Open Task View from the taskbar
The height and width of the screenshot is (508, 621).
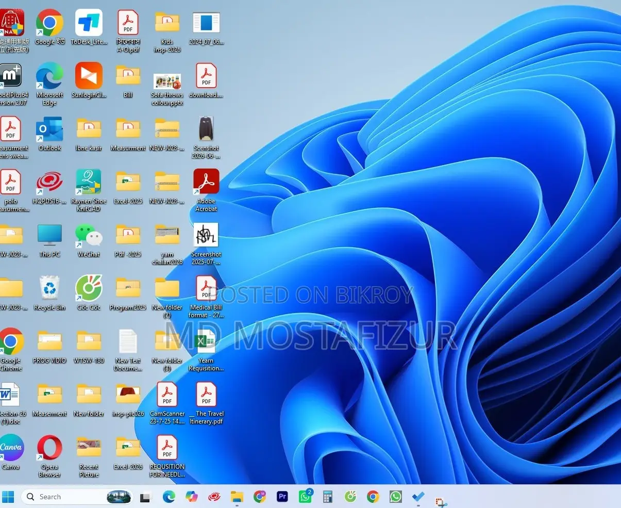click(x=146, y=497)
